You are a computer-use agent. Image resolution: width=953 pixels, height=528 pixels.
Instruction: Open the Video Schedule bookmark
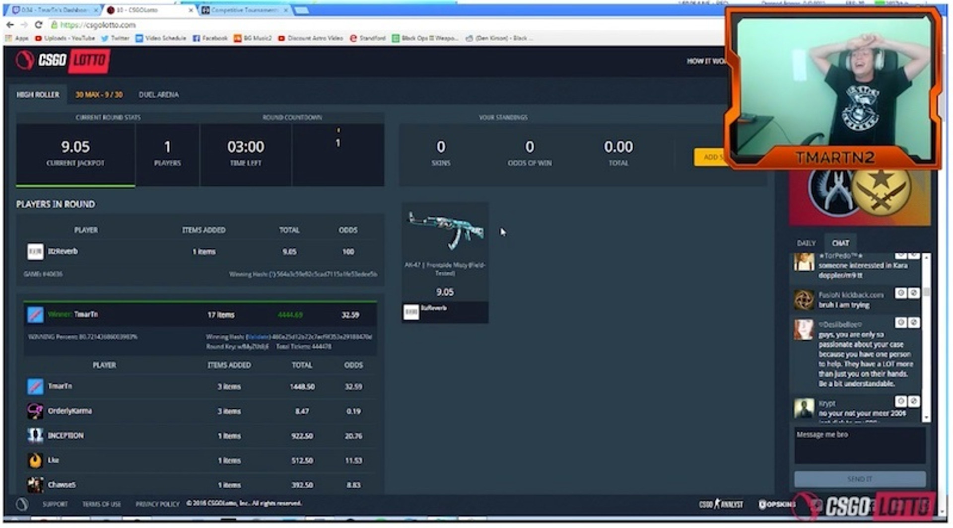pyautogui.click(x=161, y=38)
